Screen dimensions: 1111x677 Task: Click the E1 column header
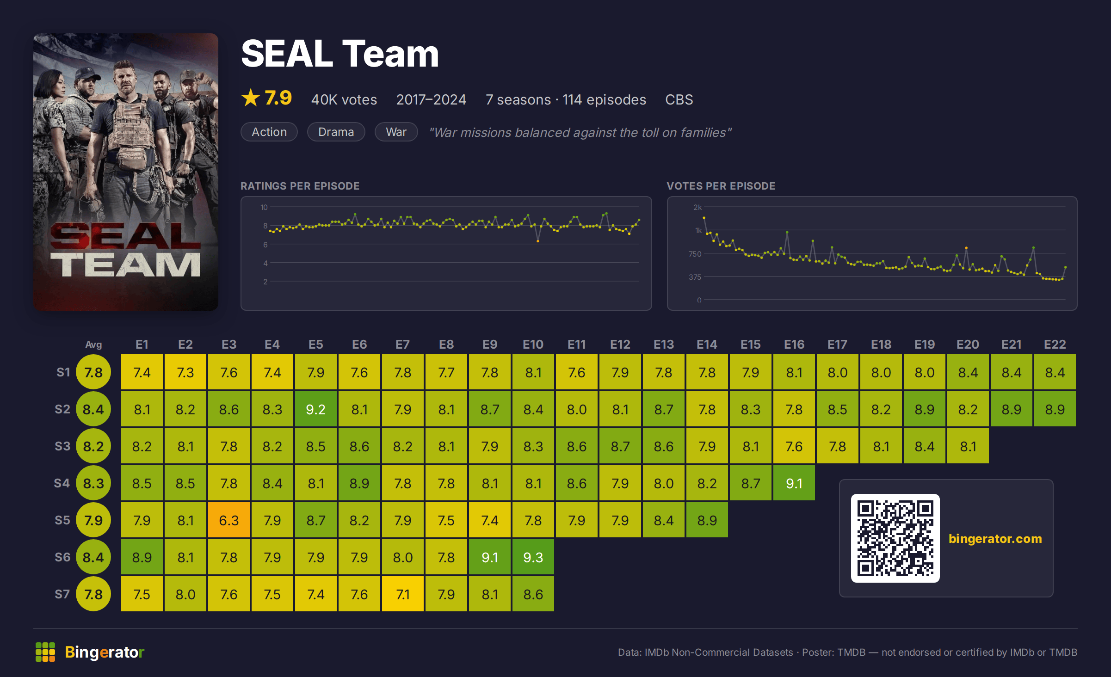[142, 345]
